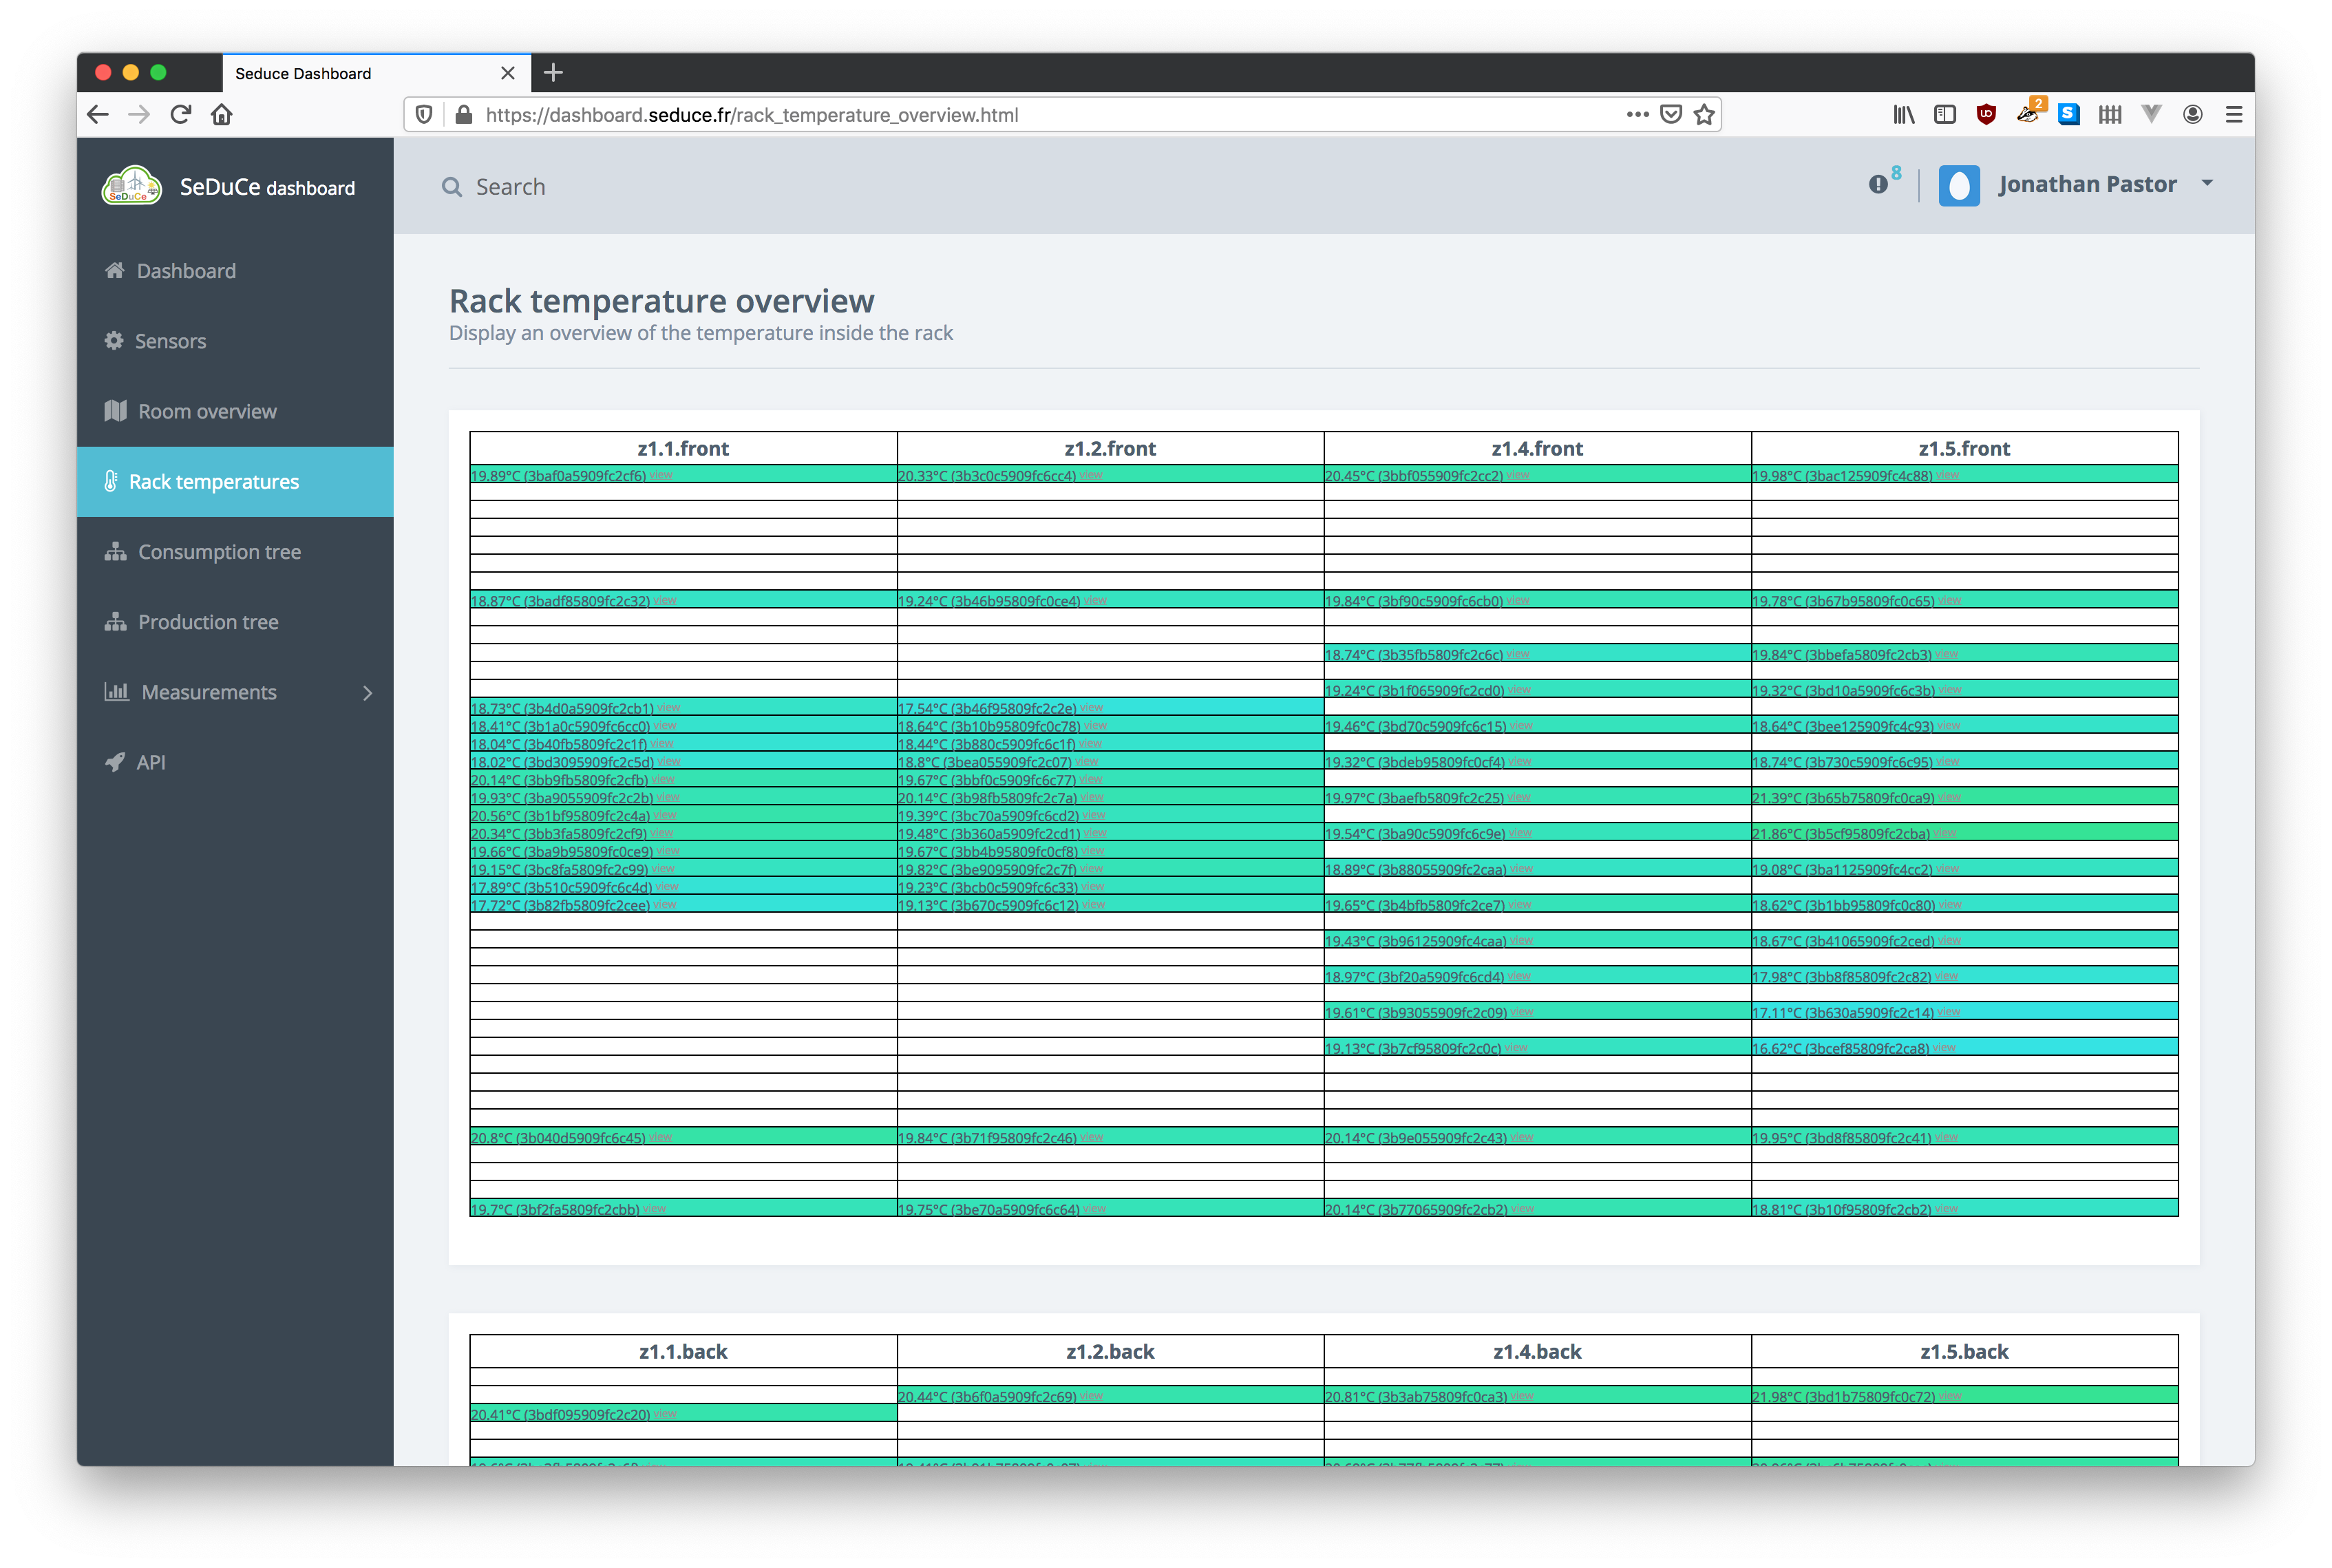2332x1568 pixels.
Task: Reload the page
Action: pyautogui.click(x=181, y=115)
